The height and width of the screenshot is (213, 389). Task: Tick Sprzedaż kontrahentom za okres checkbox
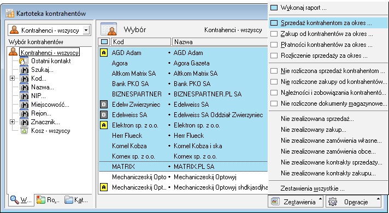pos(274,23)
